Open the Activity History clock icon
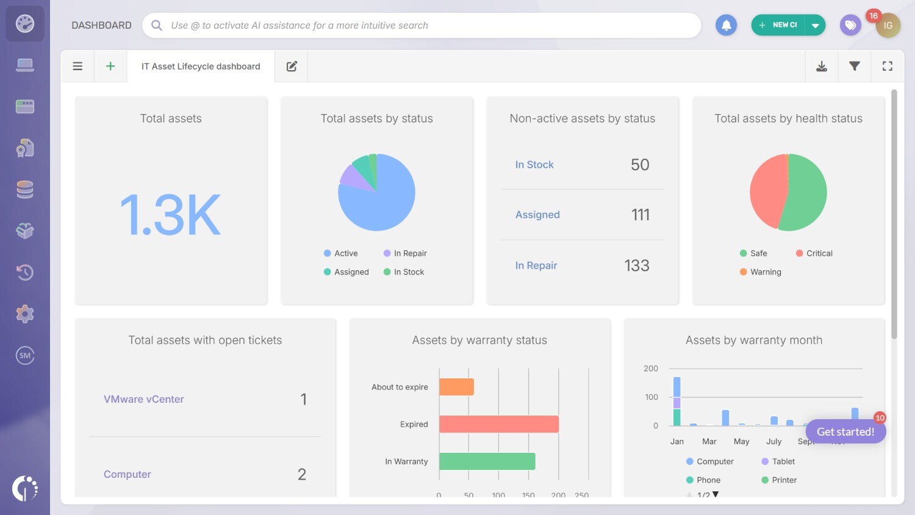The height and width of the screenshot is (515, 915). (x=25, y=273)
